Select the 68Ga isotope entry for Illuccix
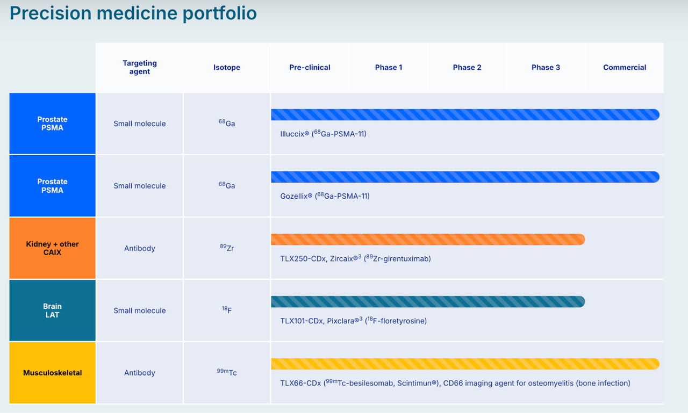688x413 pixels. pos(226,123)
